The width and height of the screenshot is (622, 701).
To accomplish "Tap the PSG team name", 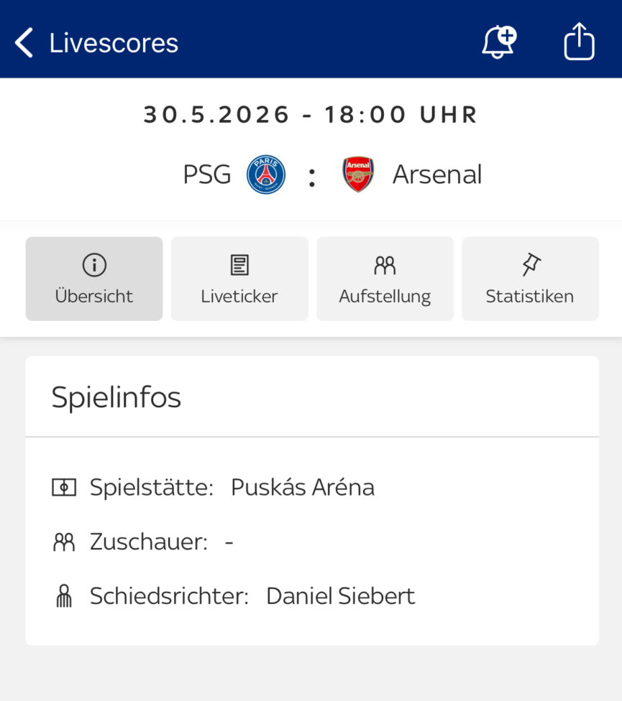I will tap(207, 175).
